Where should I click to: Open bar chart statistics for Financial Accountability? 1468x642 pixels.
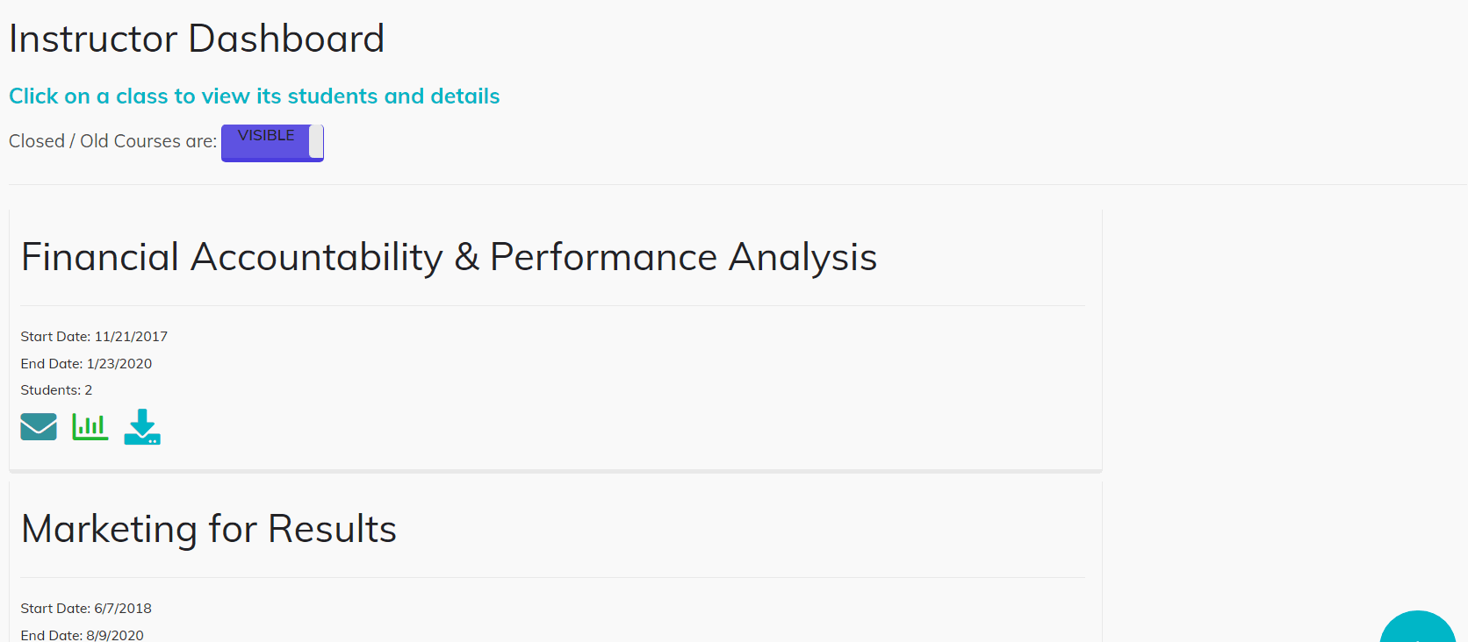click(x=90, y=427)
